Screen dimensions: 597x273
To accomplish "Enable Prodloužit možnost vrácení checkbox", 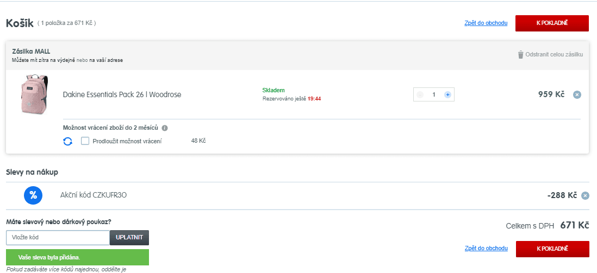I will point(85,141).
